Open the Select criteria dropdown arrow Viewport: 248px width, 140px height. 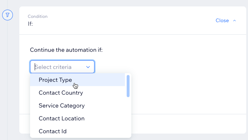(x=88, y=67)
